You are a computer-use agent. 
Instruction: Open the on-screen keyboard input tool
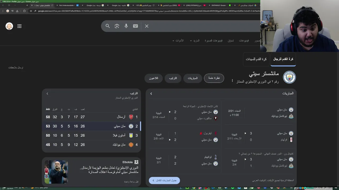[x=135, y=26]
